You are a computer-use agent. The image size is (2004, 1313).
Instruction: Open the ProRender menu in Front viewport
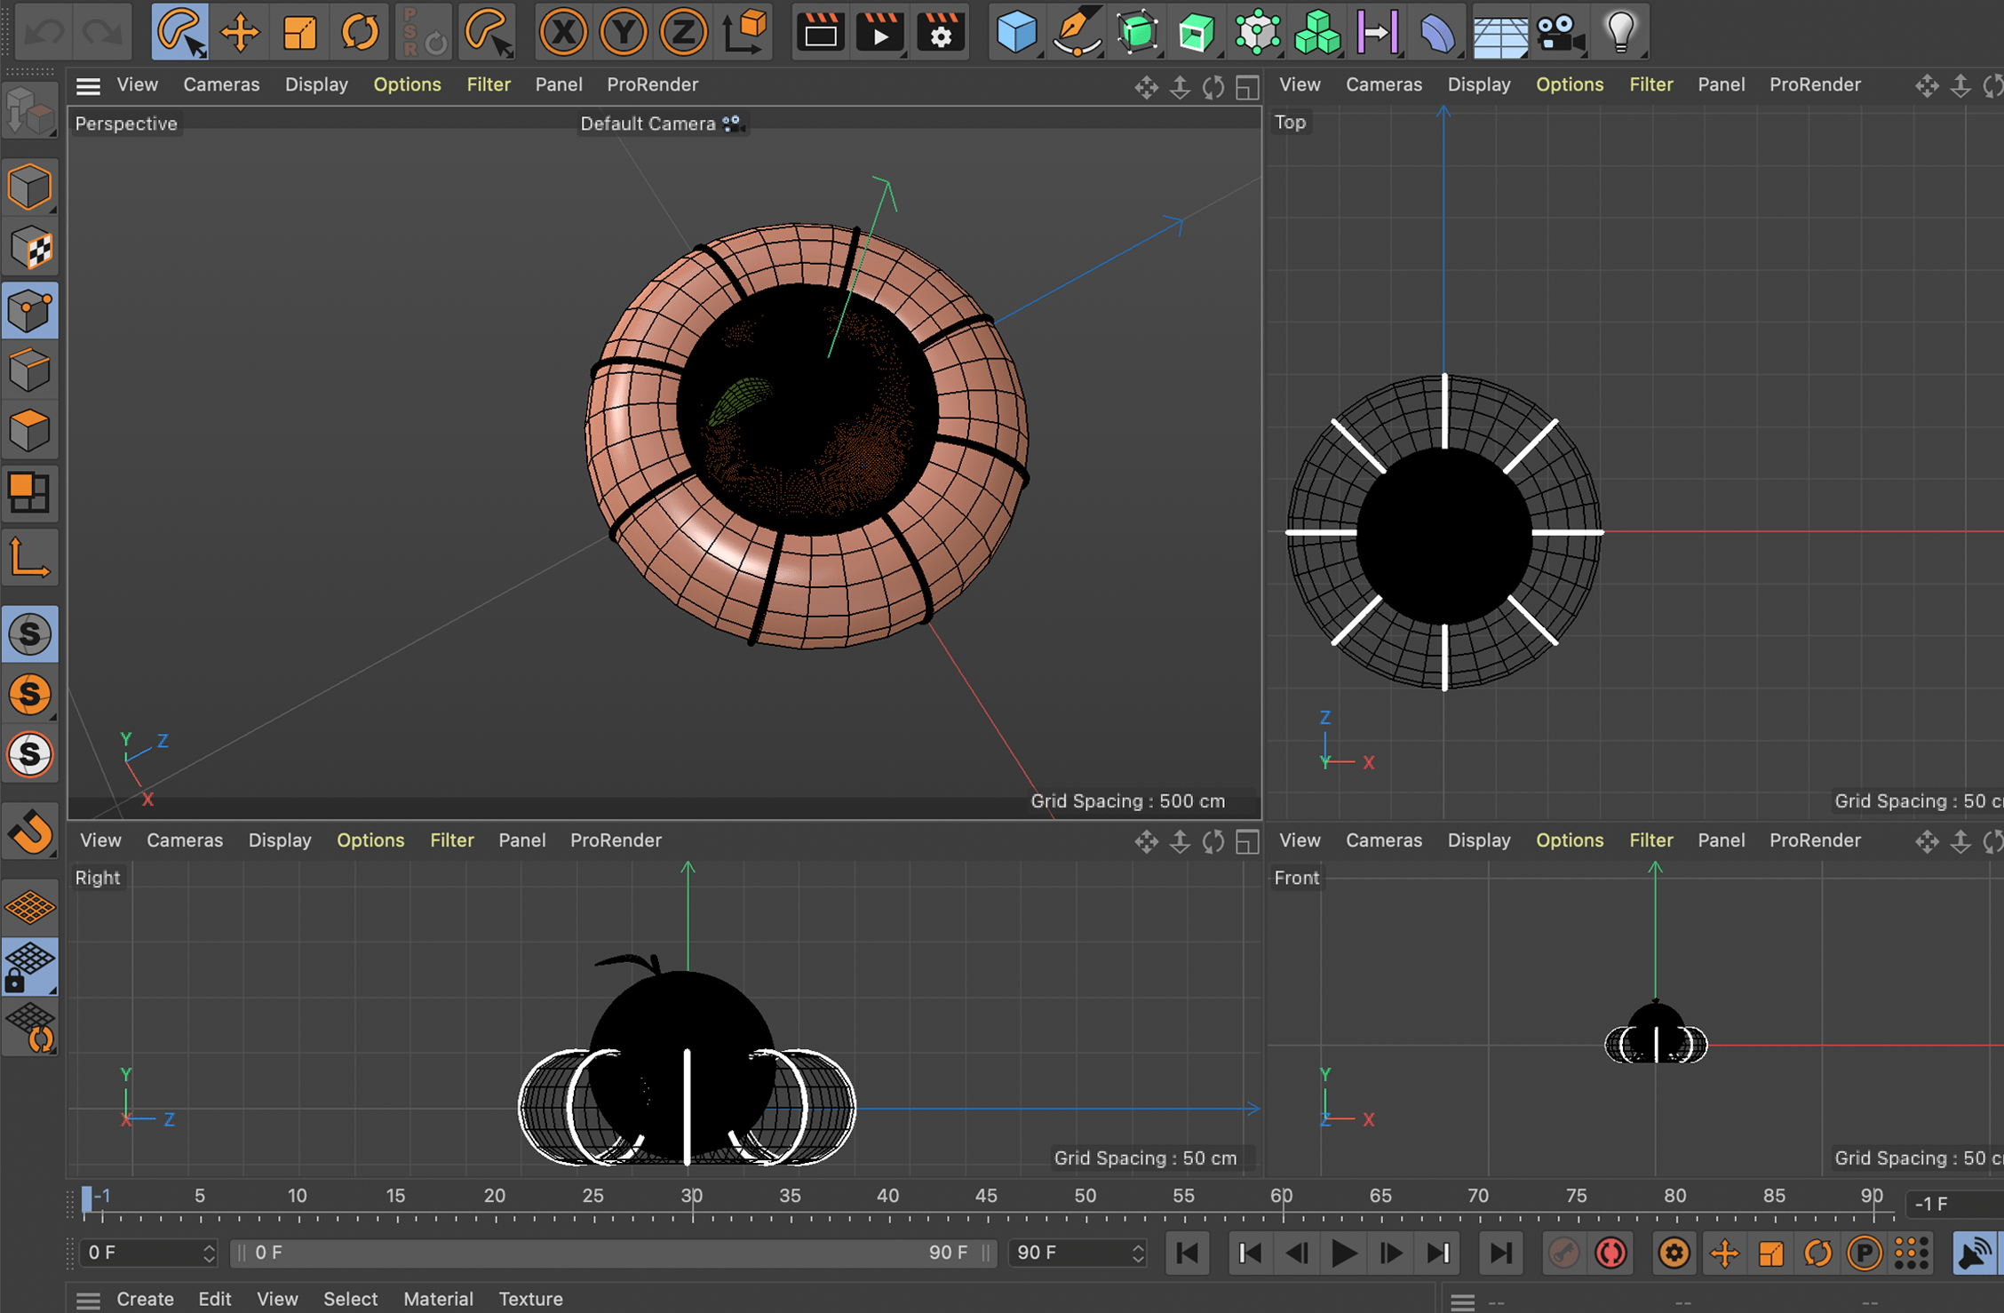pyautogui.click(x=1814, y=840)
